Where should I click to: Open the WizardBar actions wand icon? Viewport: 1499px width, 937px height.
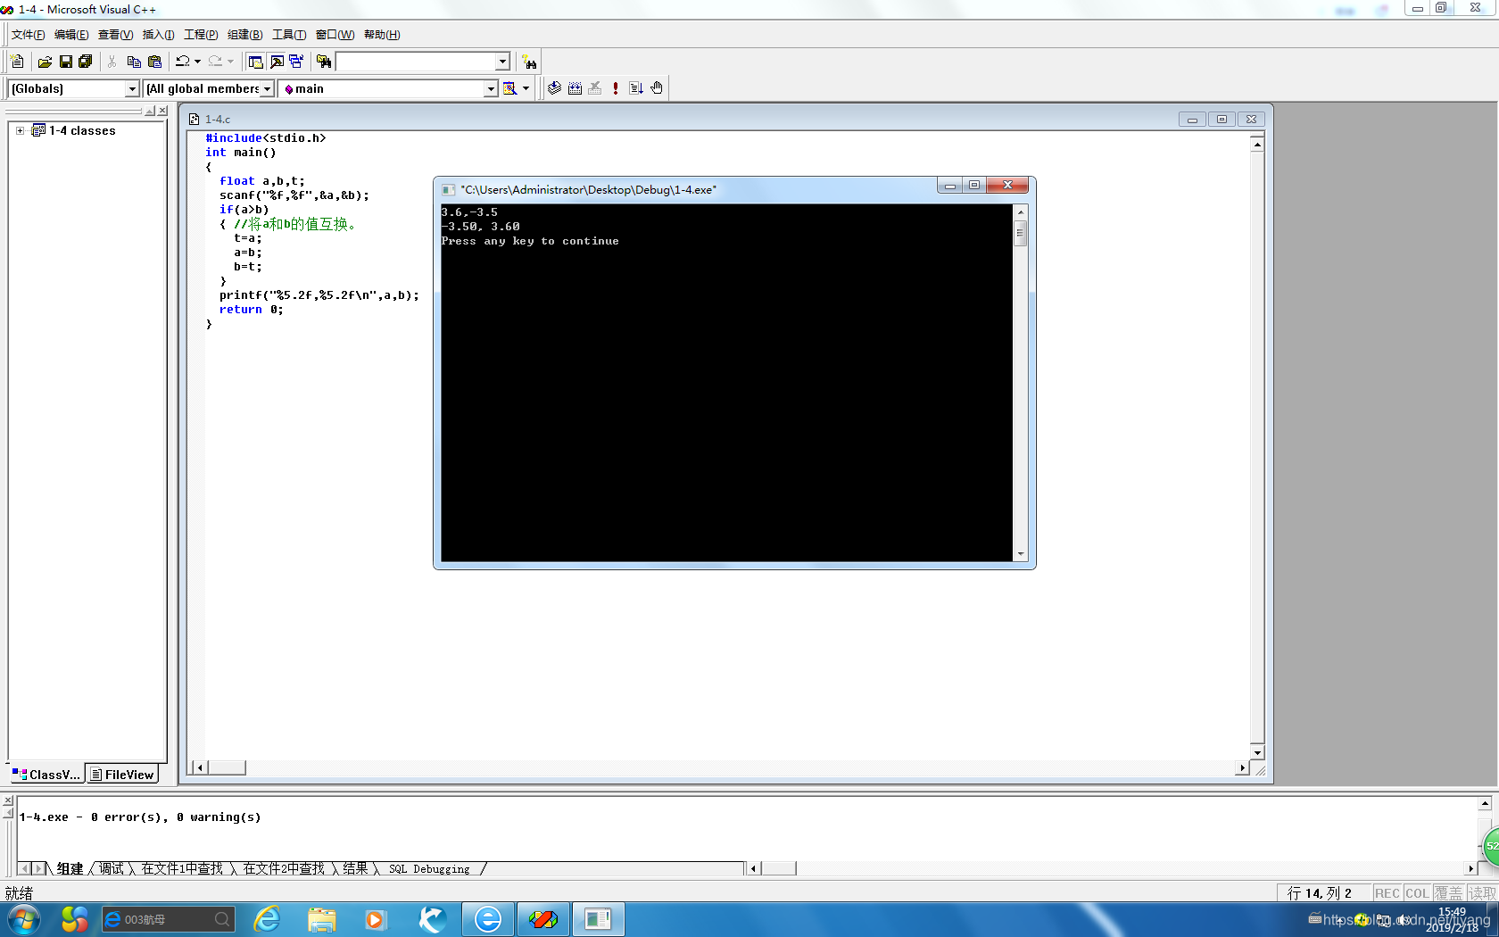tap(509, 88)
